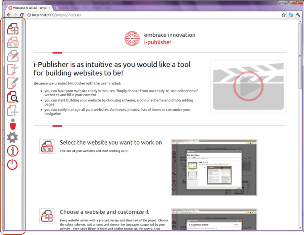The image size is (304, 235).
Task: Open the My websites screenshot thumbnail
Action: [214, 167]
